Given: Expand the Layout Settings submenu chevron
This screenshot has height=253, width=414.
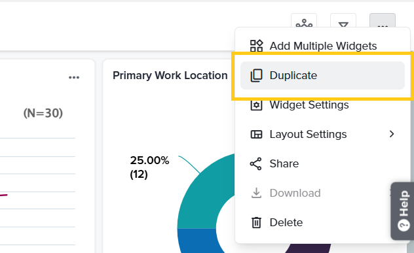Looking at the screenshot, I should (392, 134).
